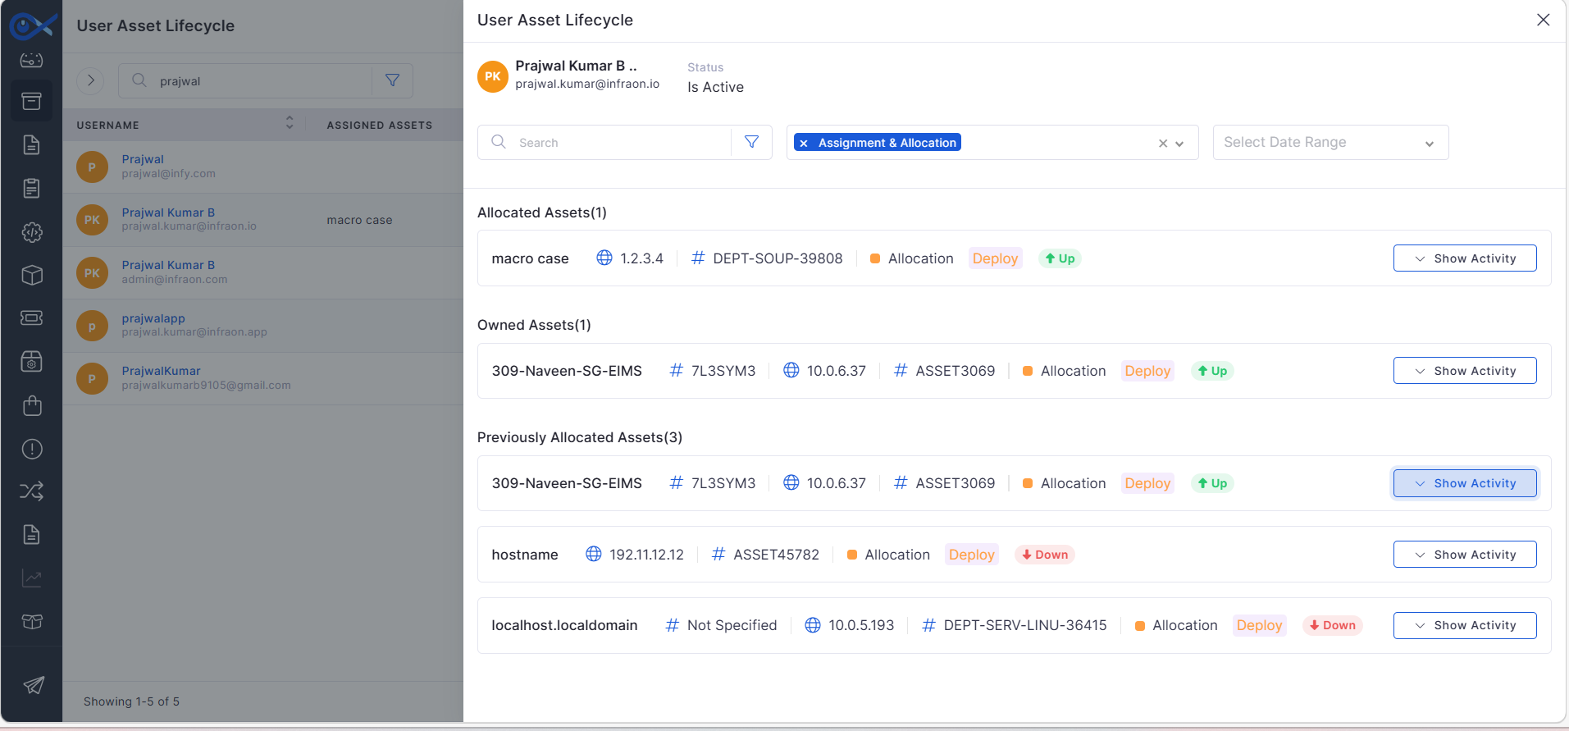Remove the Assignment & Allocation tag
The height and width of the screenshot is (731, 1569).
804,143
